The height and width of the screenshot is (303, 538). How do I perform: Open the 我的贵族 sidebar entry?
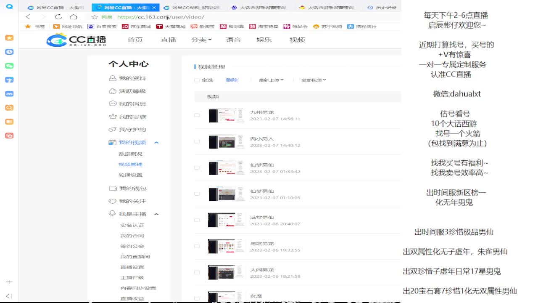pos(127,117)
